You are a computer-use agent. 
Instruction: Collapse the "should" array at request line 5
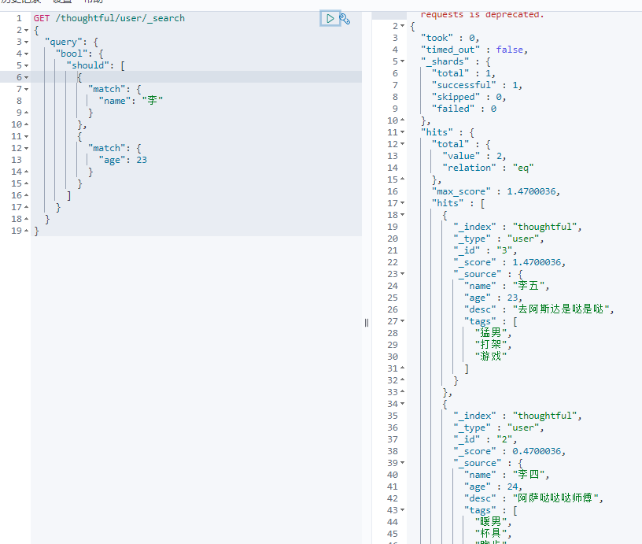click(x=27, y=65)
